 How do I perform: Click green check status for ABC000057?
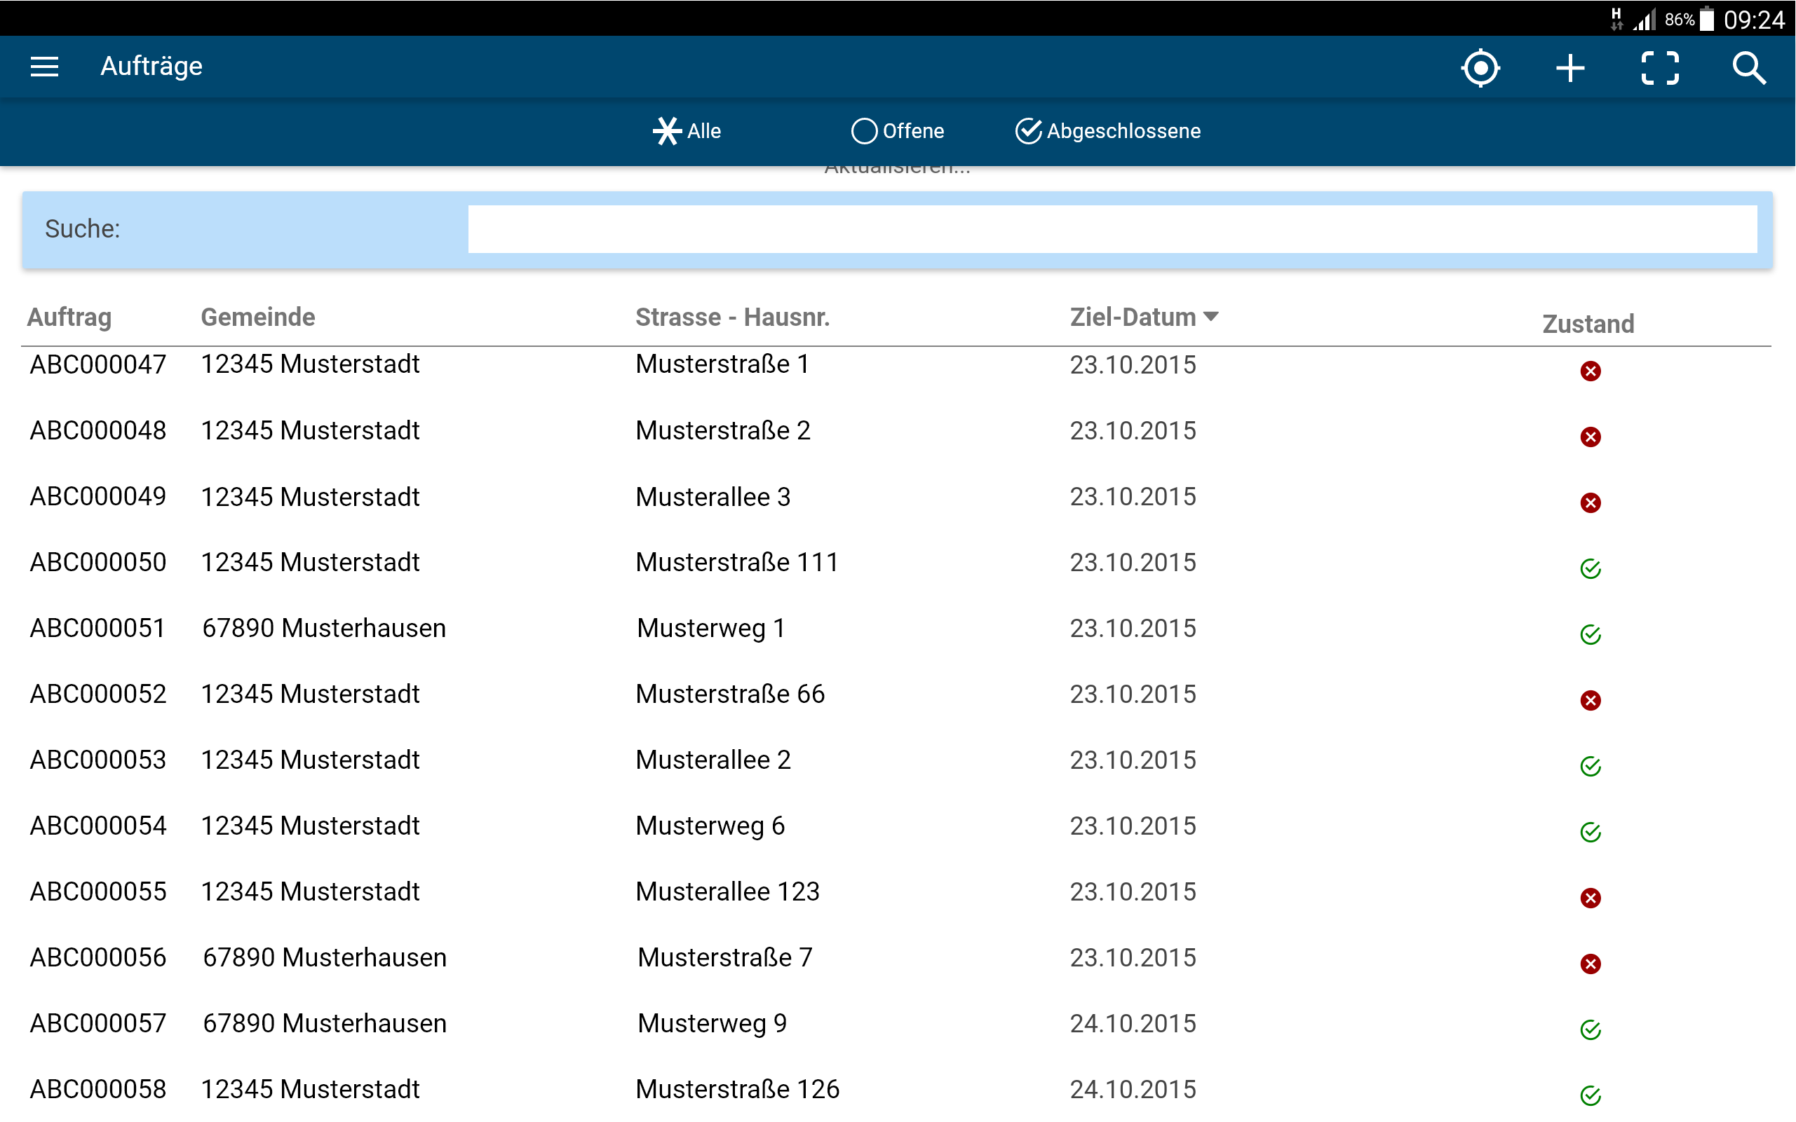click(x=1591, y=1030)
